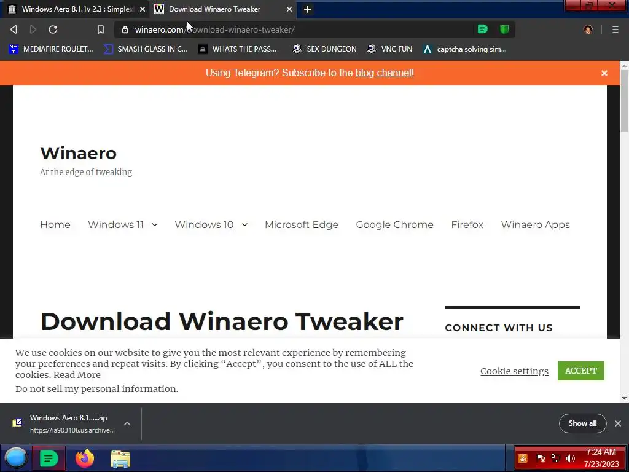Viewport: 629px width, 472px height.
Task: Click the Read More cookie link
Action: [77, 375]
